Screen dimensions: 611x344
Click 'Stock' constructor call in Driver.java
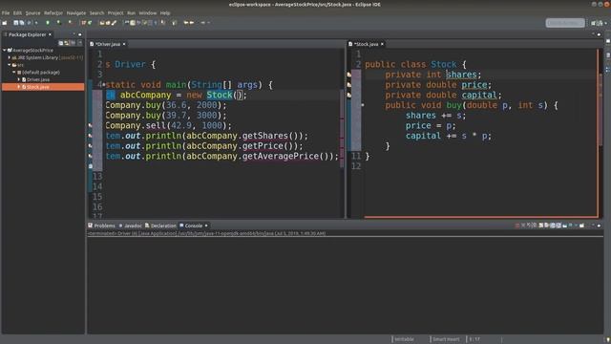point(220,95)
